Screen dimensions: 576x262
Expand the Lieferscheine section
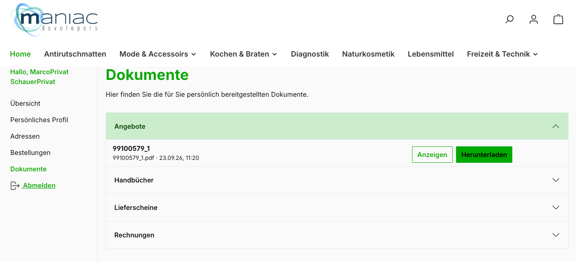point(337,207)
